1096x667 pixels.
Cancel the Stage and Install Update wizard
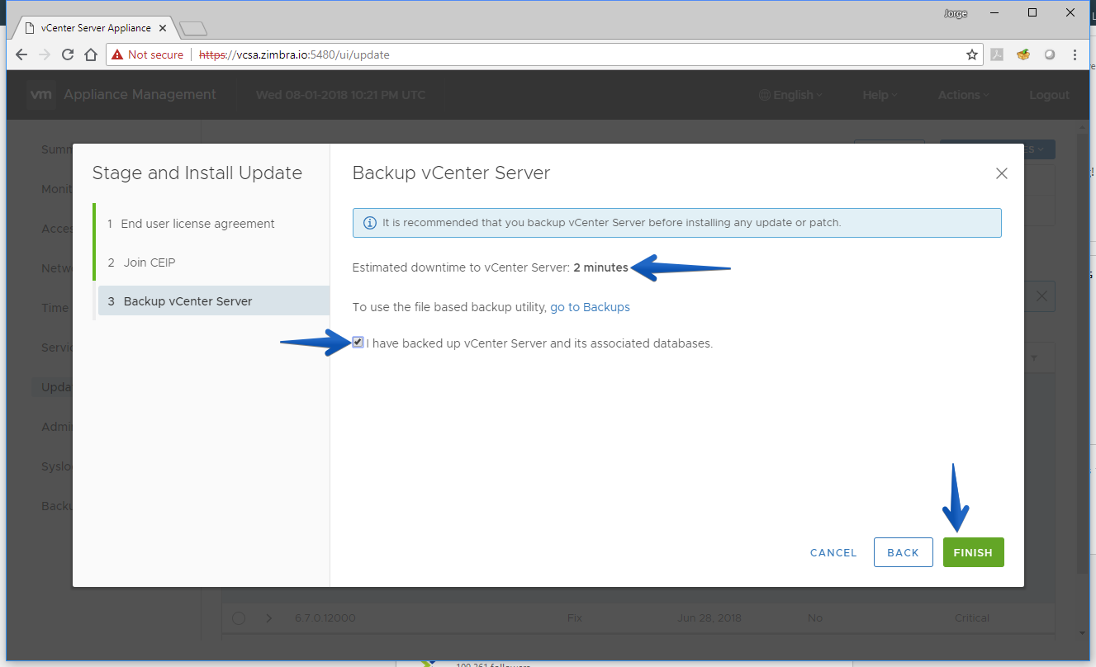833,552
